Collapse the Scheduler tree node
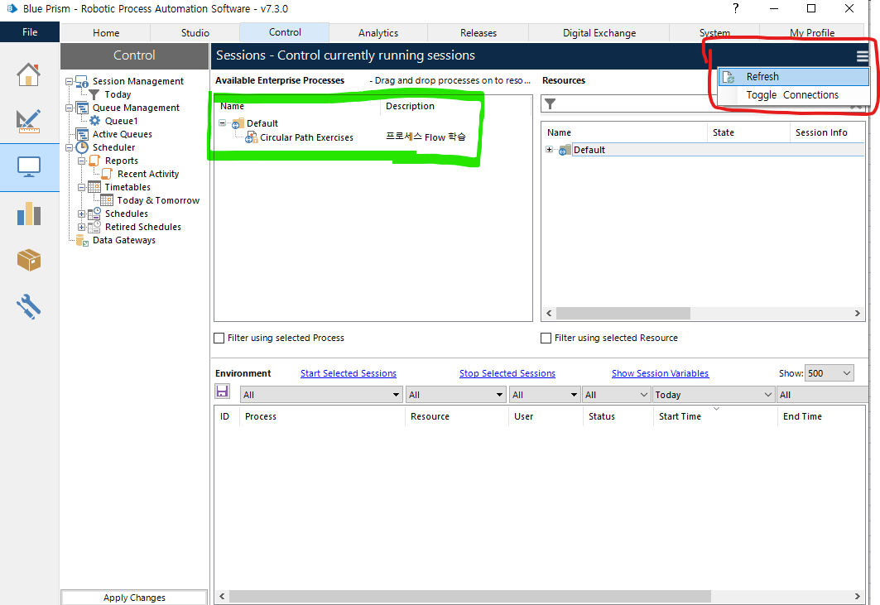880x605 pixels. (x=69, y=147)
